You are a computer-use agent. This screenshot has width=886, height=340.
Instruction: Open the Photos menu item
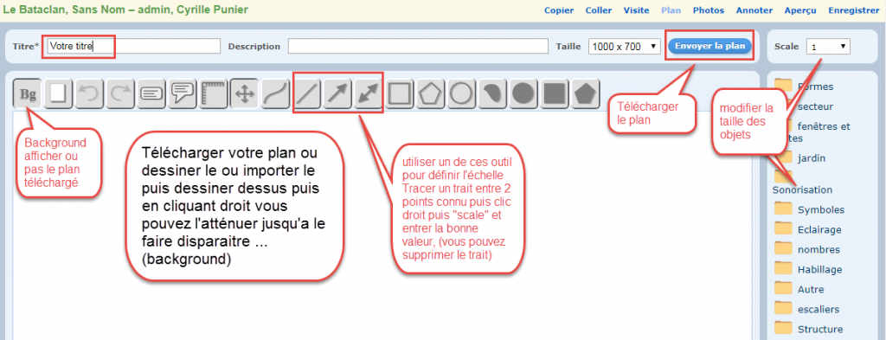click(x=709, y=10)
